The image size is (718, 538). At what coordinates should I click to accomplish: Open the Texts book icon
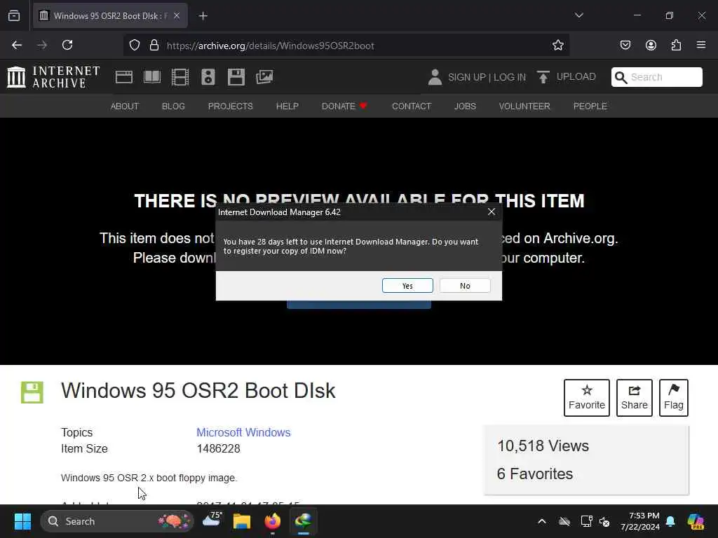[152, 77]
